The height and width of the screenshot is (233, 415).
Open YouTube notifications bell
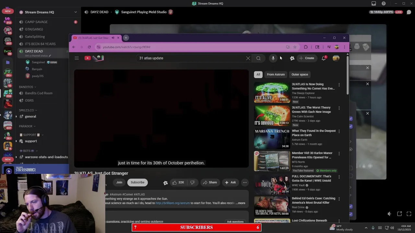coord(324,58)
